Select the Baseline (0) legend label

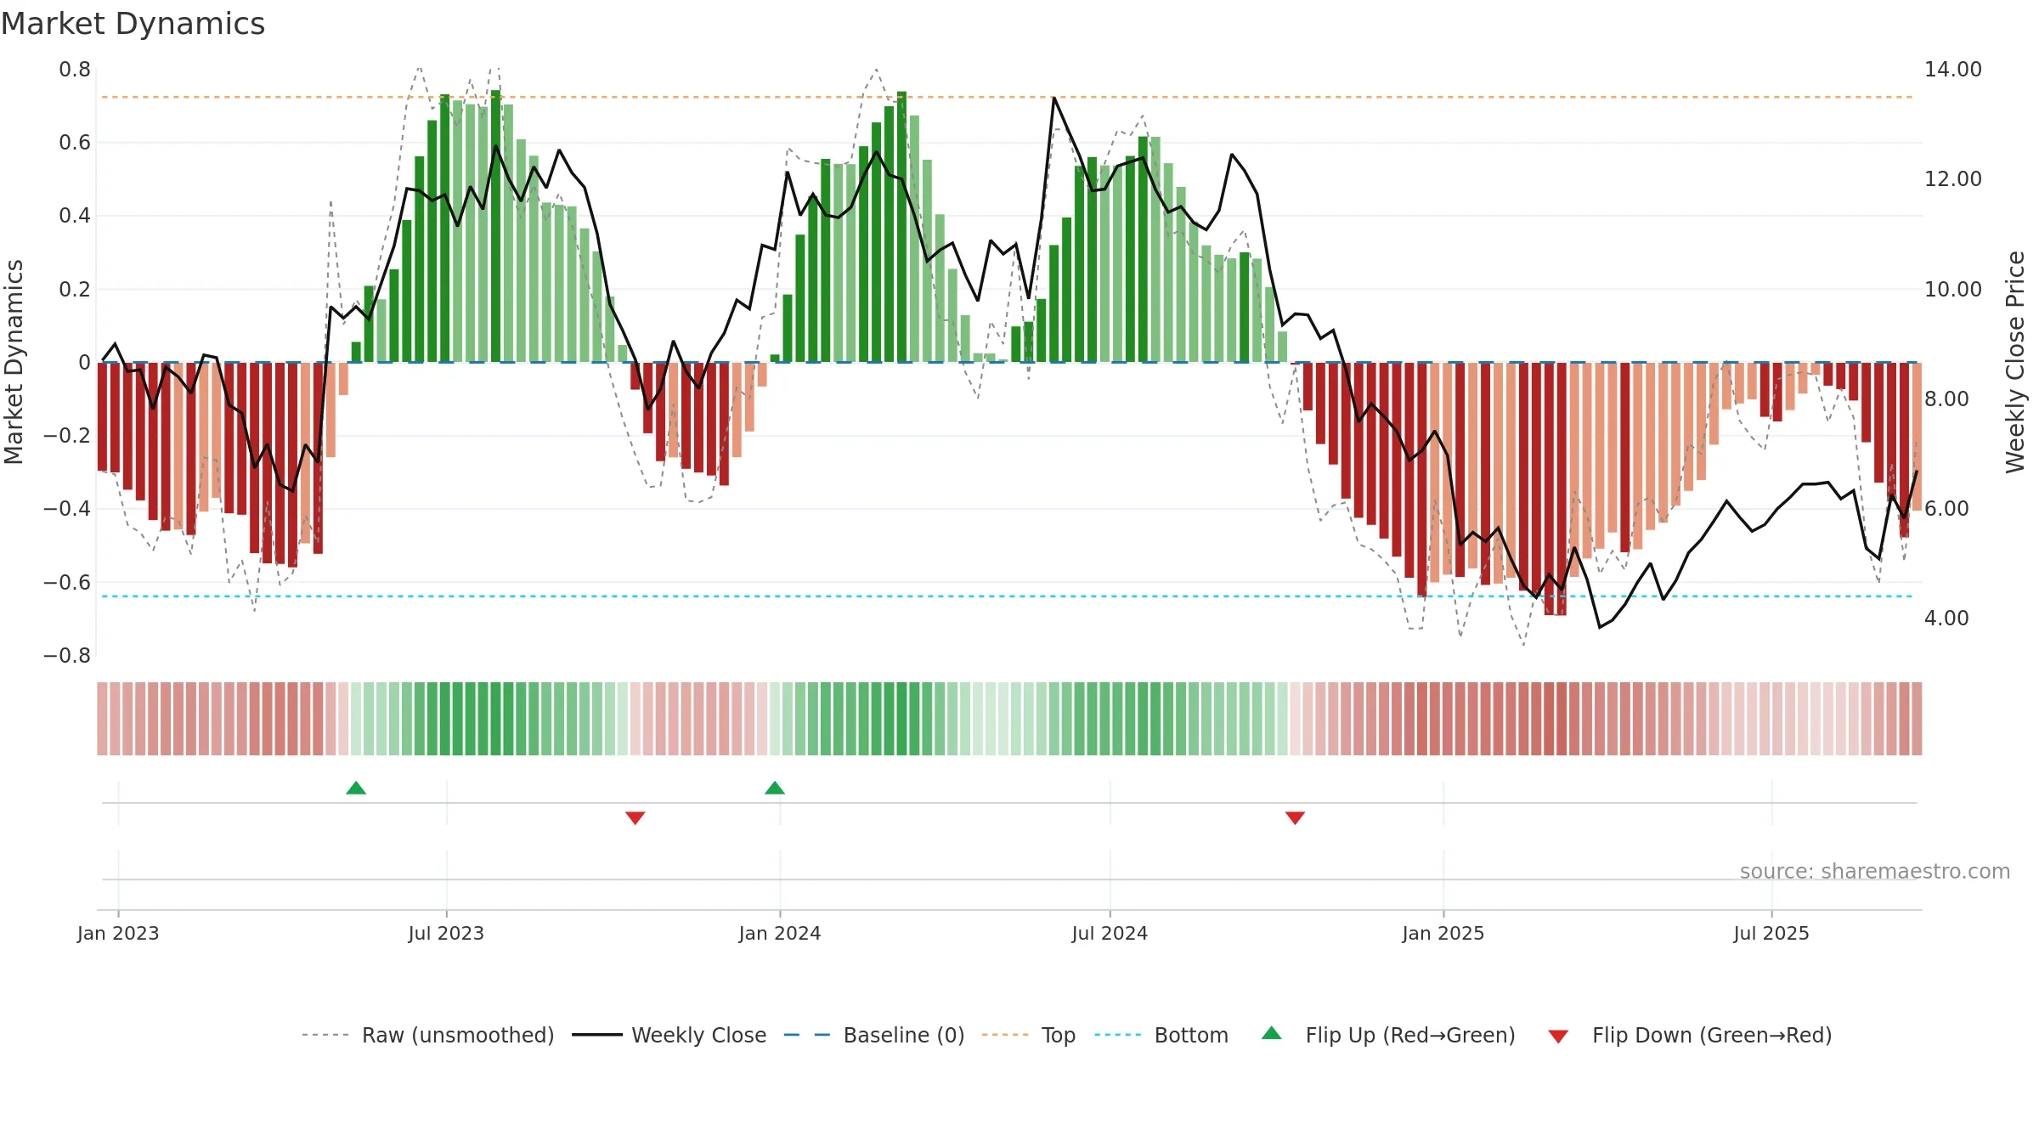click(903, 1035)
